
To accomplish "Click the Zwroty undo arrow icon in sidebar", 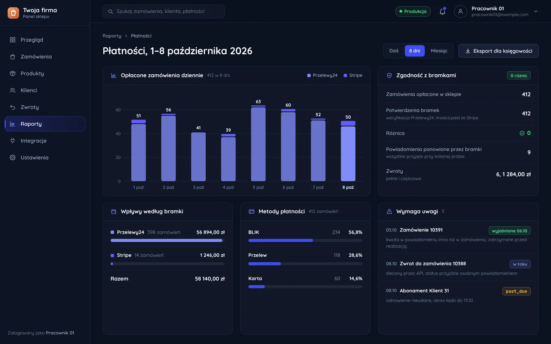I will (13, 107).
